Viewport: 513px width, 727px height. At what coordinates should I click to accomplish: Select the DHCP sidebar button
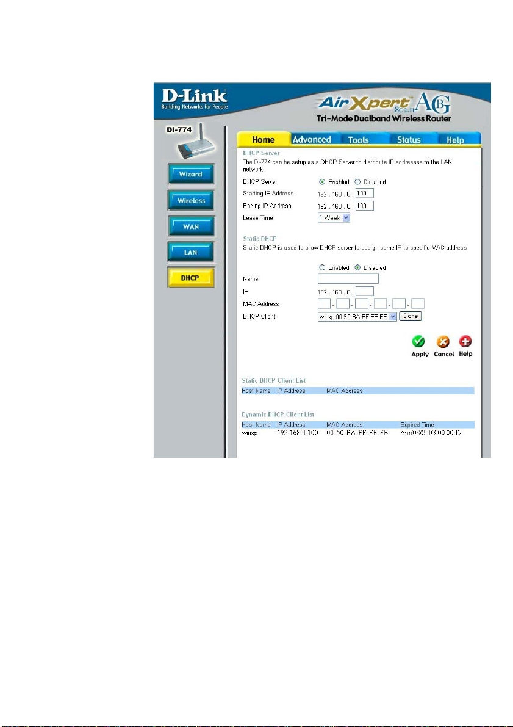tap(191, 278)
